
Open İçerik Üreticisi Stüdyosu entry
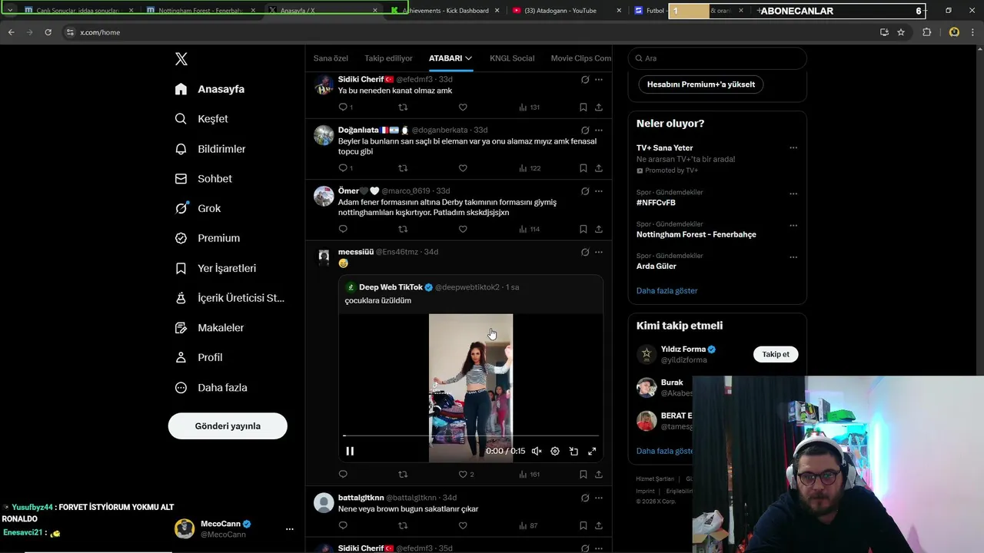pyautogui.click(x=229, y=298)
